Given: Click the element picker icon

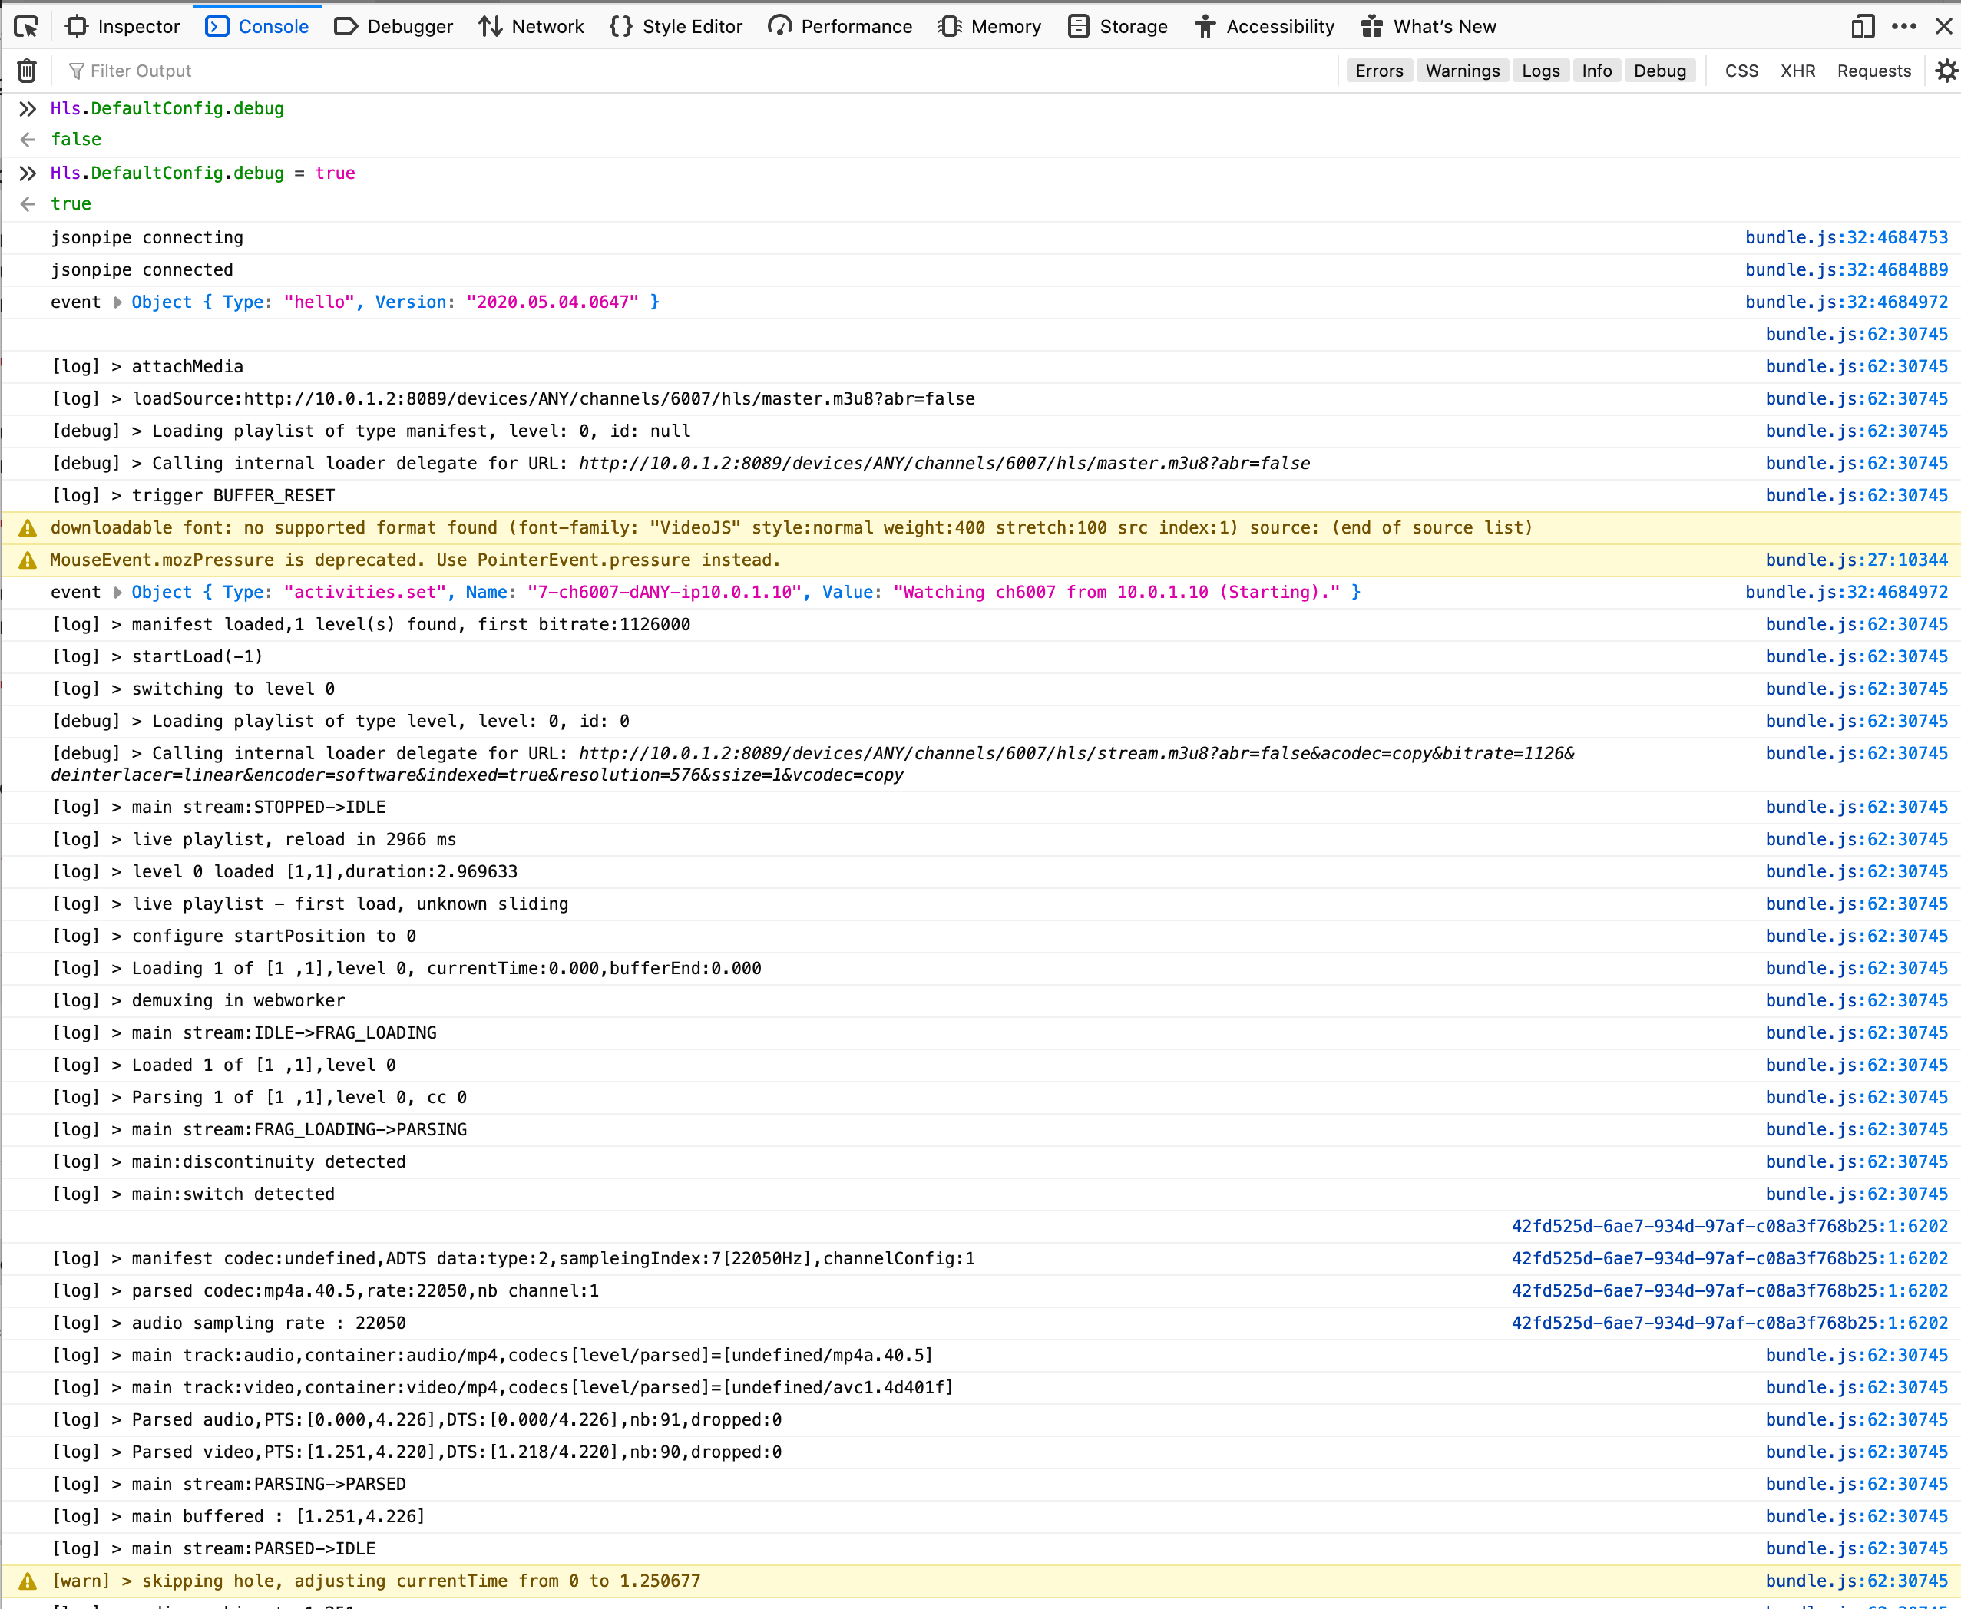Looking at the screenshot, I should 26,27.
